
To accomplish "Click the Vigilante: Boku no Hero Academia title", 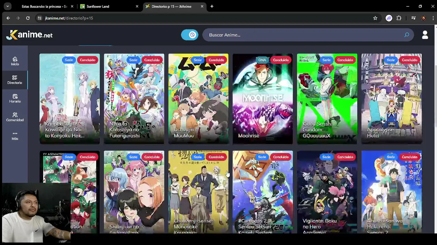I will tap(320, 226).
